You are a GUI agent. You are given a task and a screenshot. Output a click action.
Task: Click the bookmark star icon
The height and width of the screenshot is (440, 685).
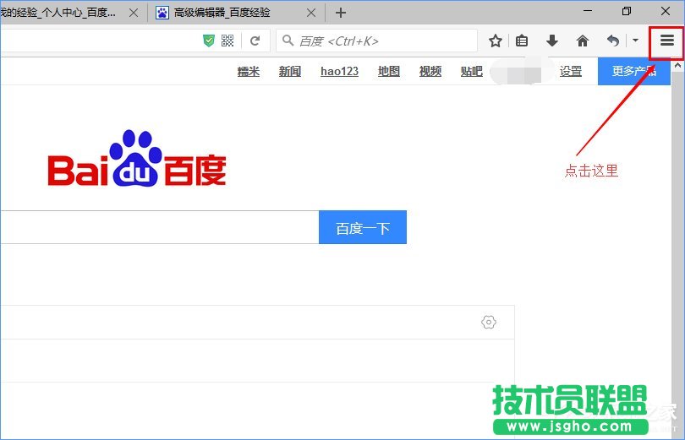click(495, 41)
